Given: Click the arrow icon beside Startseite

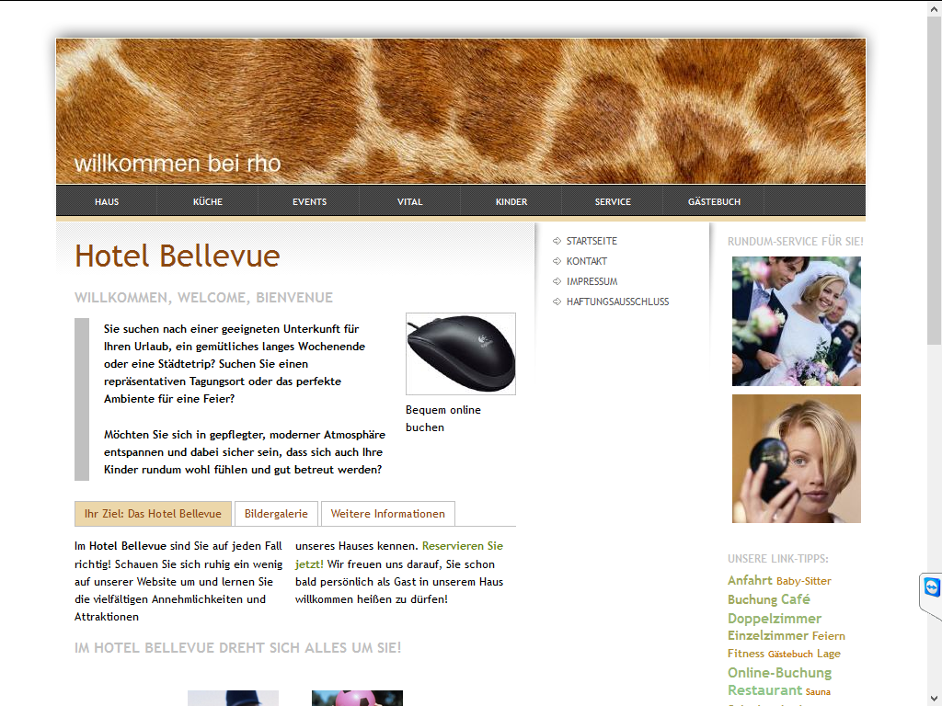Looking at the screenshot, I should tap(557, 241).
